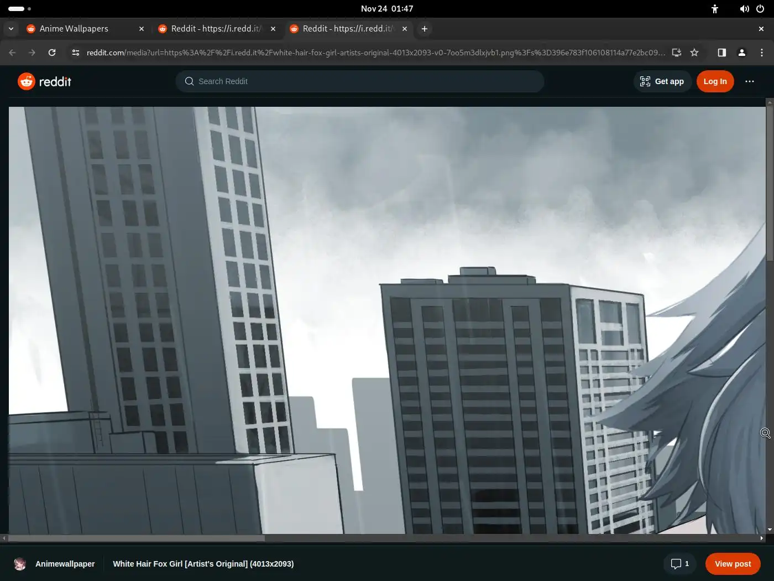Click the scroll left arrow
The width and height of the screenshot is (774, 581).
coord(4,538)
